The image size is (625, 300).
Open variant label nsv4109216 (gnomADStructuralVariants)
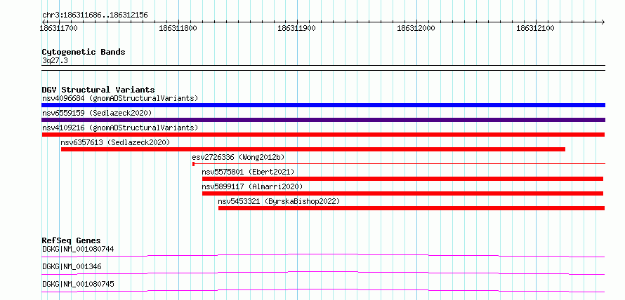[x=120, y=128]
